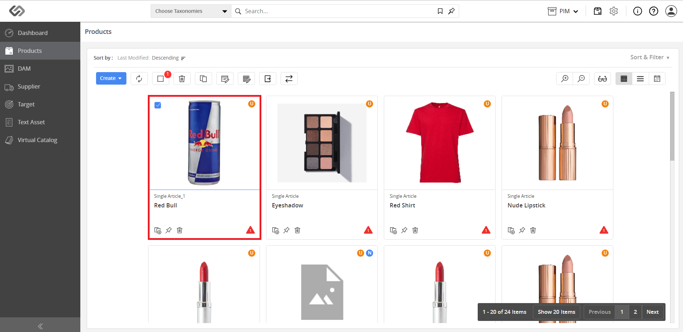Open Target in sidebar
This screenshot has width=683, height=332.
coord(40,104)
